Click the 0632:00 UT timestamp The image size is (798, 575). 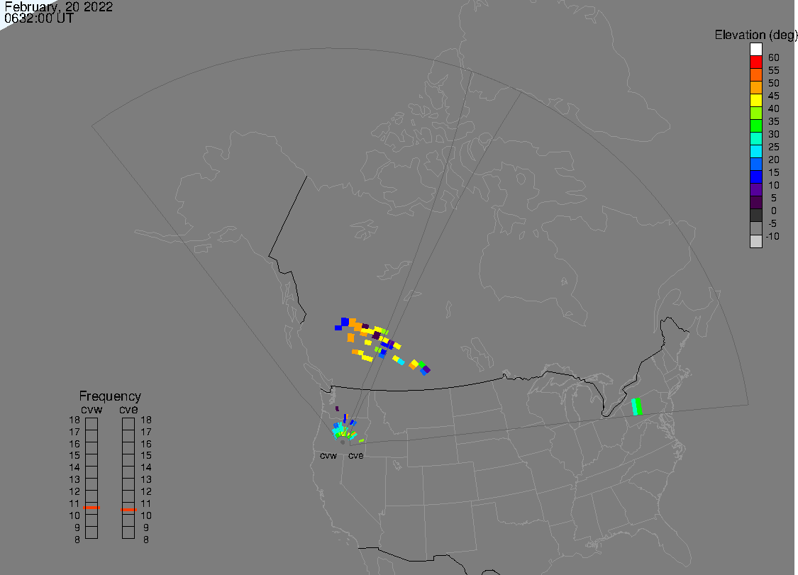click(x=39, y=19)
